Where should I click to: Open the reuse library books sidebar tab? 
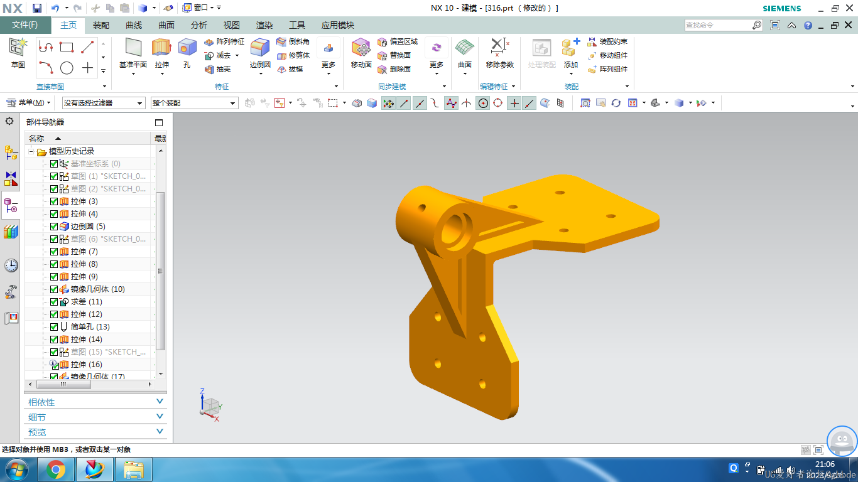click(x=11, y=232)
